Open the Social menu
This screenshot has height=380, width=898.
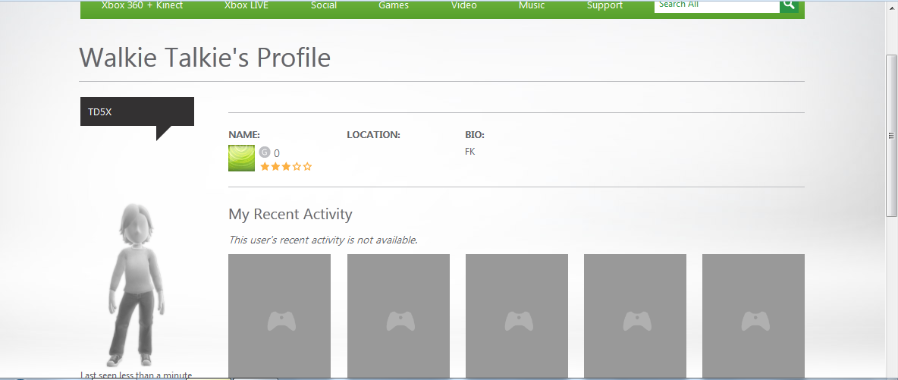(324, 5)
